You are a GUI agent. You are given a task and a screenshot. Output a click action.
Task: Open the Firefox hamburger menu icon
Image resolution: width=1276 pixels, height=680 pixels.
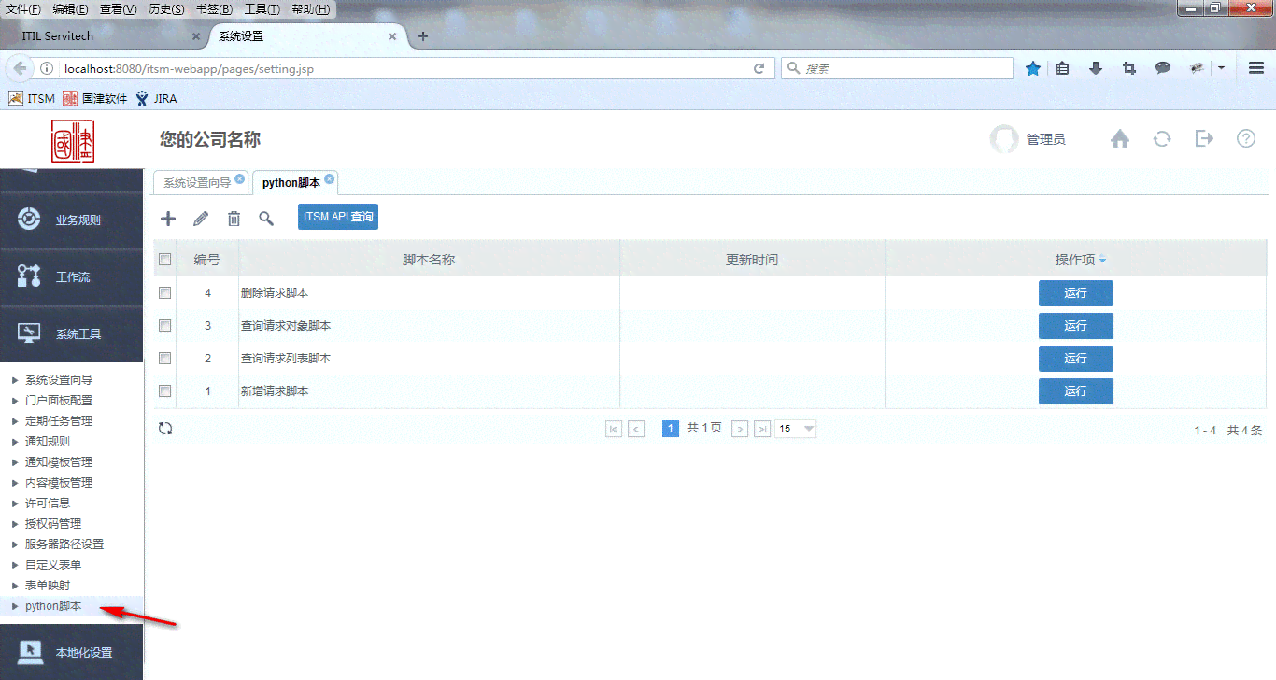point(1256,68)
